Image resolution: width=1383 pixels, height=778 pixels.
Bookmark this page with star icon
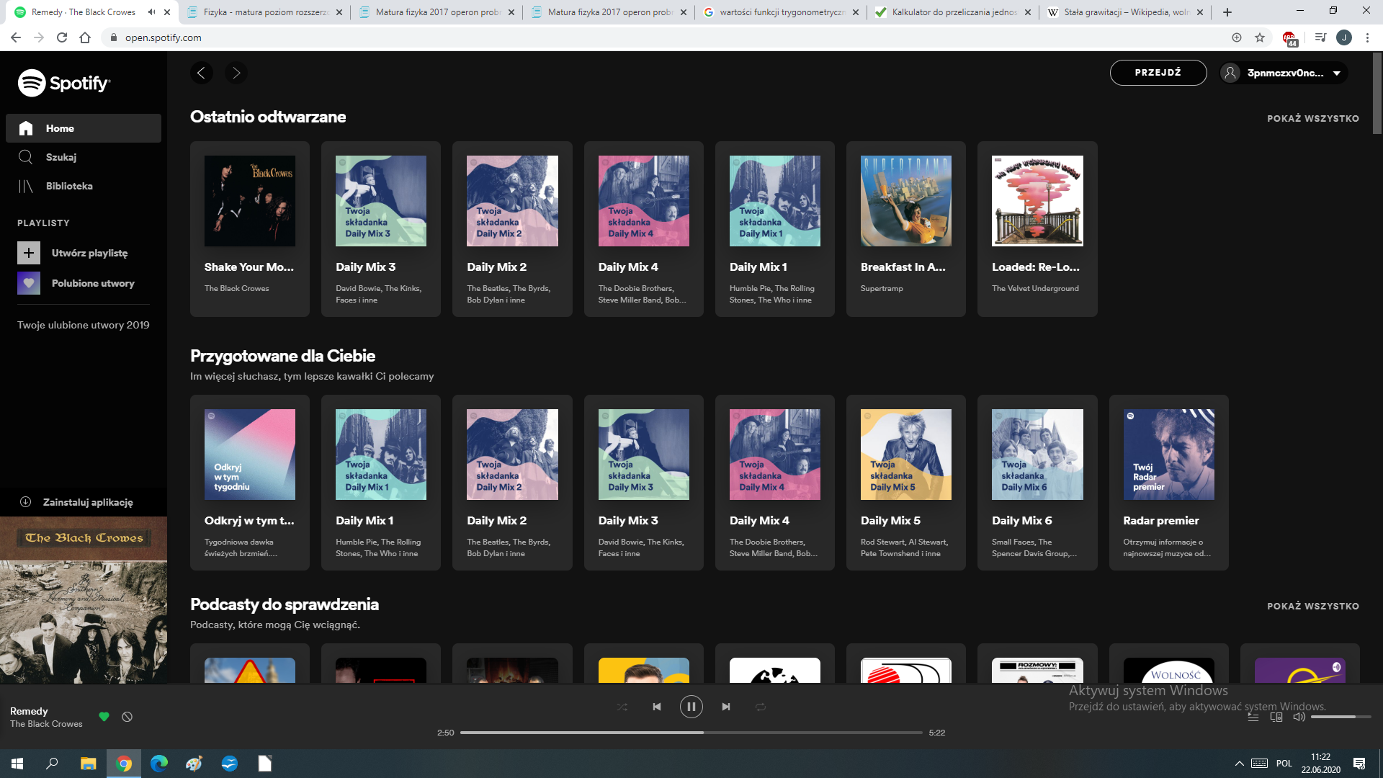1260,37
